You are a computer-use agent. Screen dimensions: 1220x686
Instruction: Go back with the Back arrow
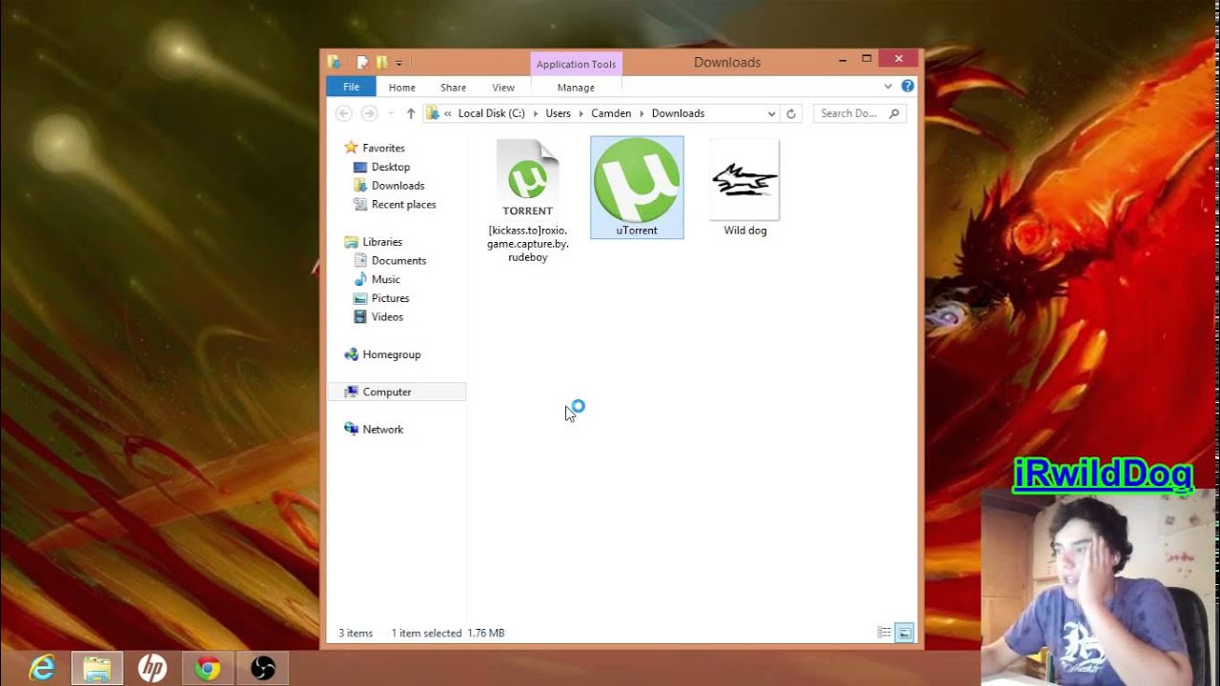[x=344, y=113]
